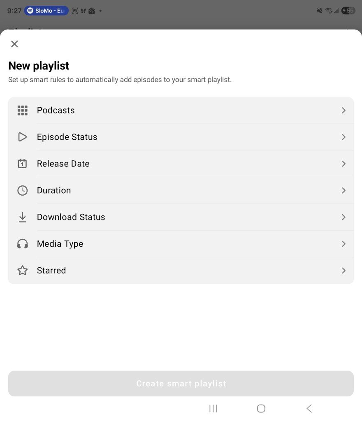Expand the Episode Status chevron
This screenshot has height=421, width=362.
coord(343,137)
